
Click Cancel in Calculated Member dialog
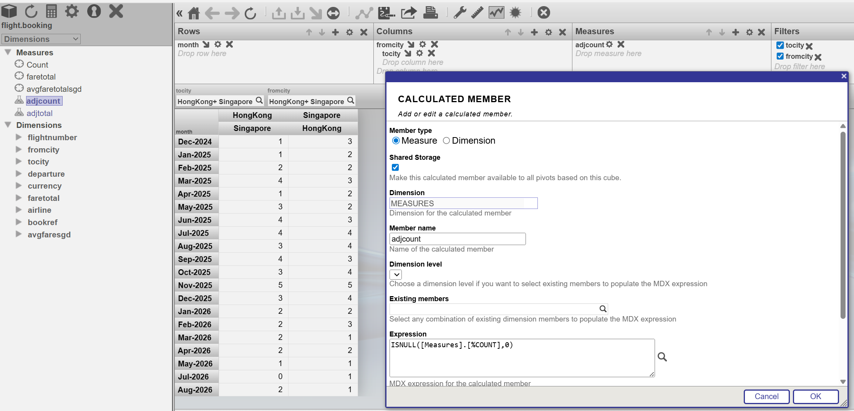(766, 396)
